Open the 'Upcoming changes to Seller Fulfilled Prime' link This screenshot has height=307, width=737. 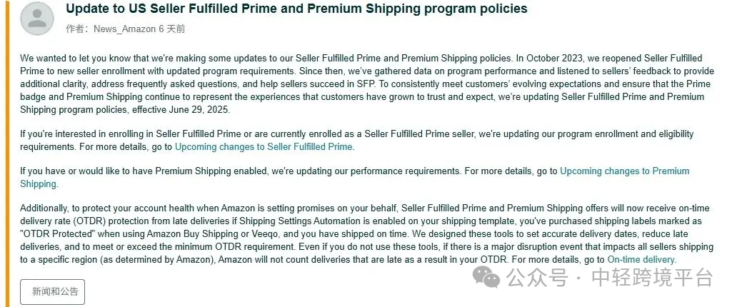click(x=264, y=146)
